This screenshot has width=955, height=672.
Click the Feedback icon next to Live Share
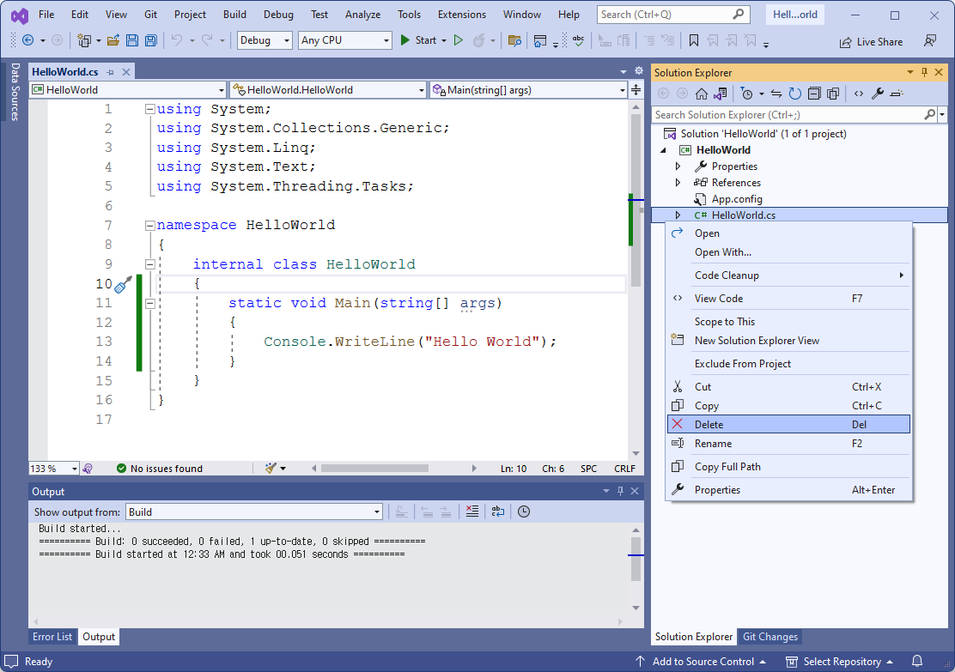pos(929,41)
